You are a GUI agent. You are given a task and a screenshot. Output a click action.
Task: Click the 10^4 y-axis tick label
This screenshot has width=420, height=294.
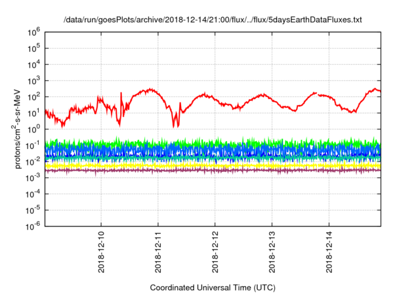pyautogui.click(x=33, y=64)
